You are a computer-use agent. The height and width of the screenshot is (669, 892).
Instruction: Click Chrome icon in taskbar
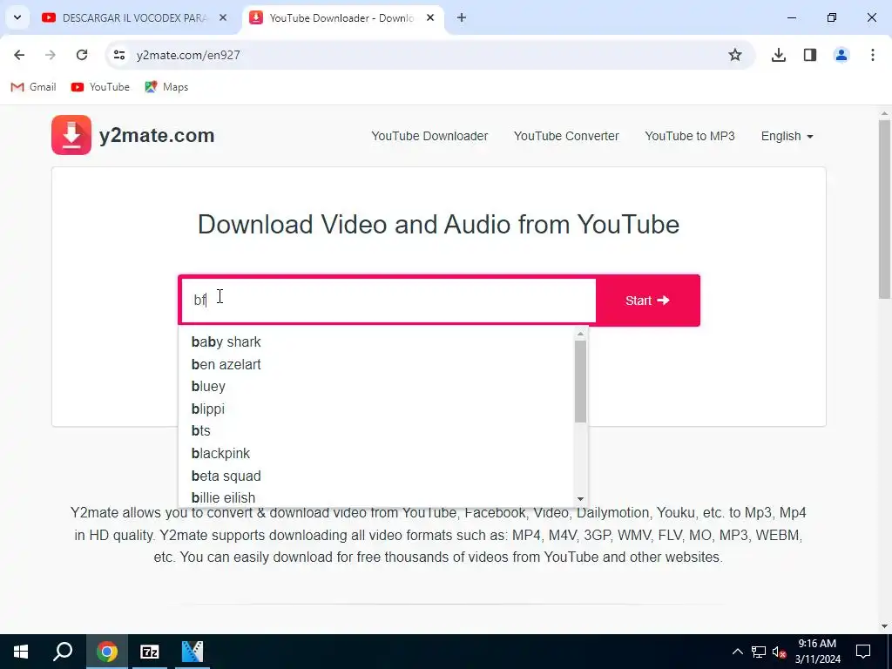pos(106,652)
